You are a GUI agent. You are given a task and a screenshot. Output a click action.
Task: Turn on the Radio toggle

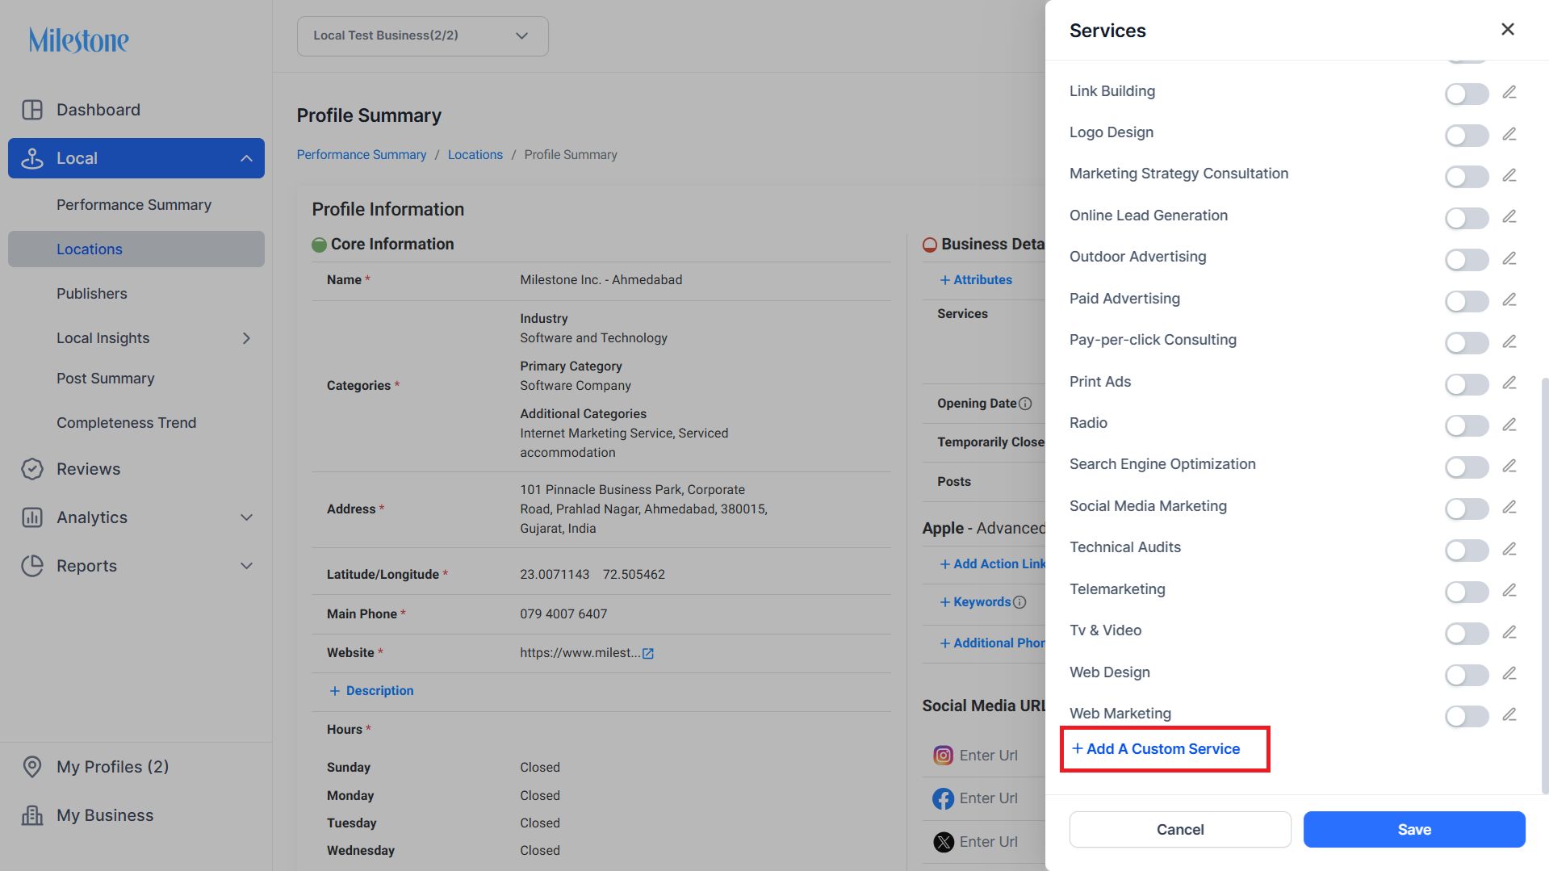click(1466, 425)
